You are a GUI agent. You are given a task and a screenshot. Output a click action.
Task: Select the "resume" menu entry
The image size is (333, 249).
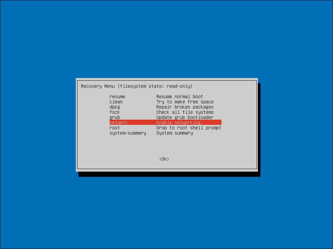coord(117,97)
